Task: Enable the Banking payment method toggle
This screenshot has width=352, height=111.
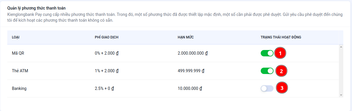Action: (267, 88)
